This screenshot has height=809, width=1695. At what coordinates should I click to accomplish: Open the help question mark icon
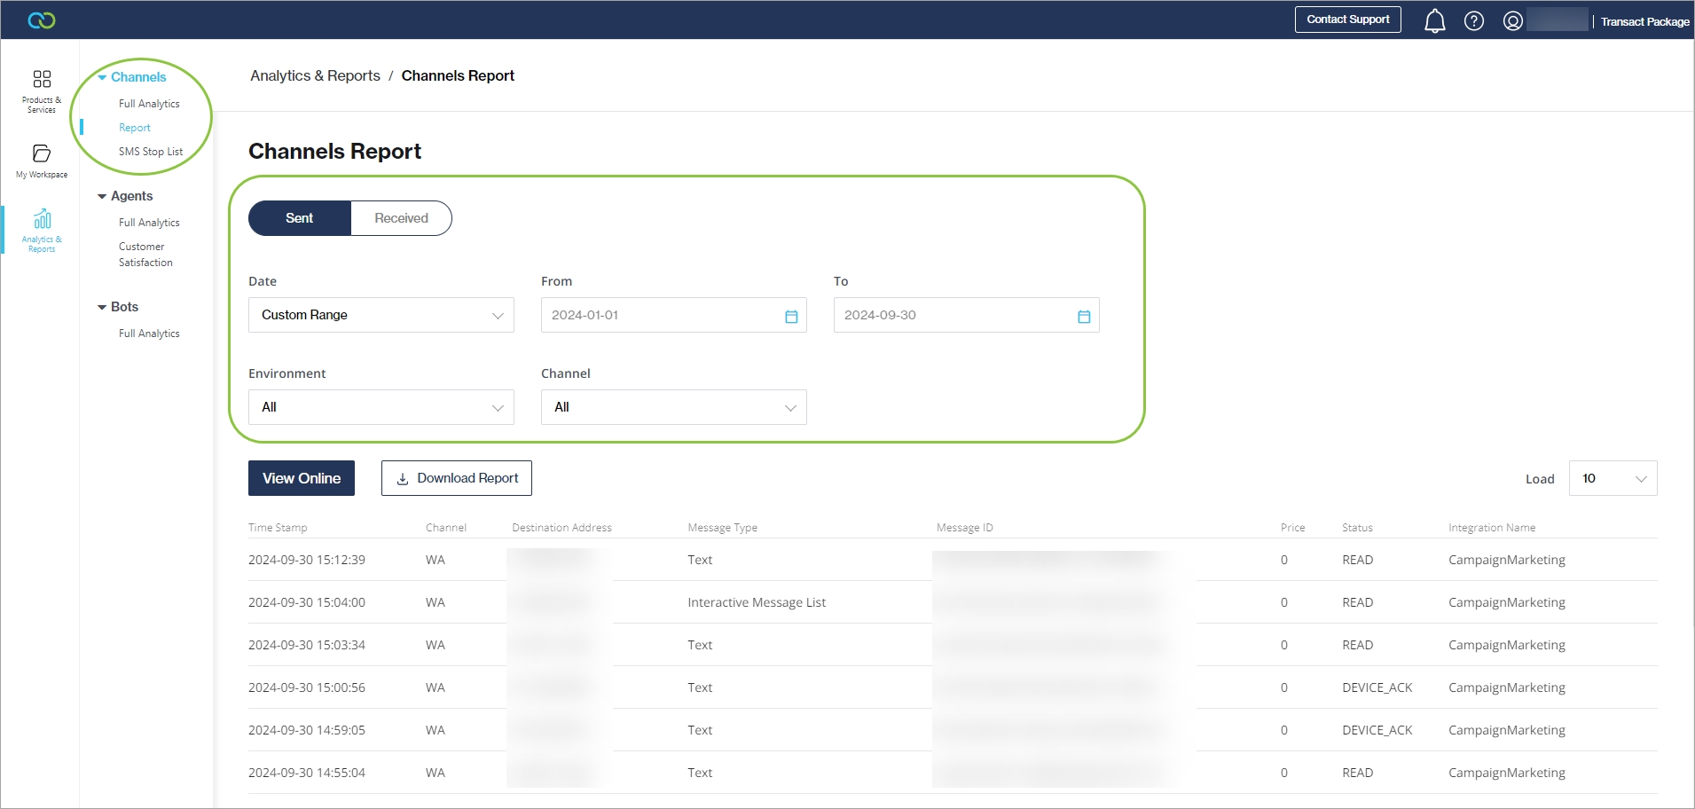(1473, 20)
